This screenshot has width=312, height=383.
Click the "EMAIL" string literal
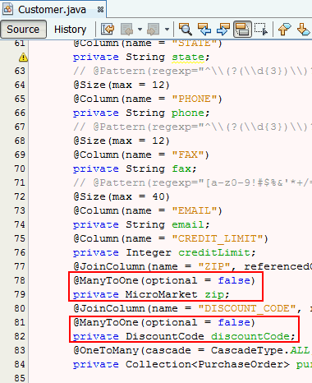(x=194, y=210)
